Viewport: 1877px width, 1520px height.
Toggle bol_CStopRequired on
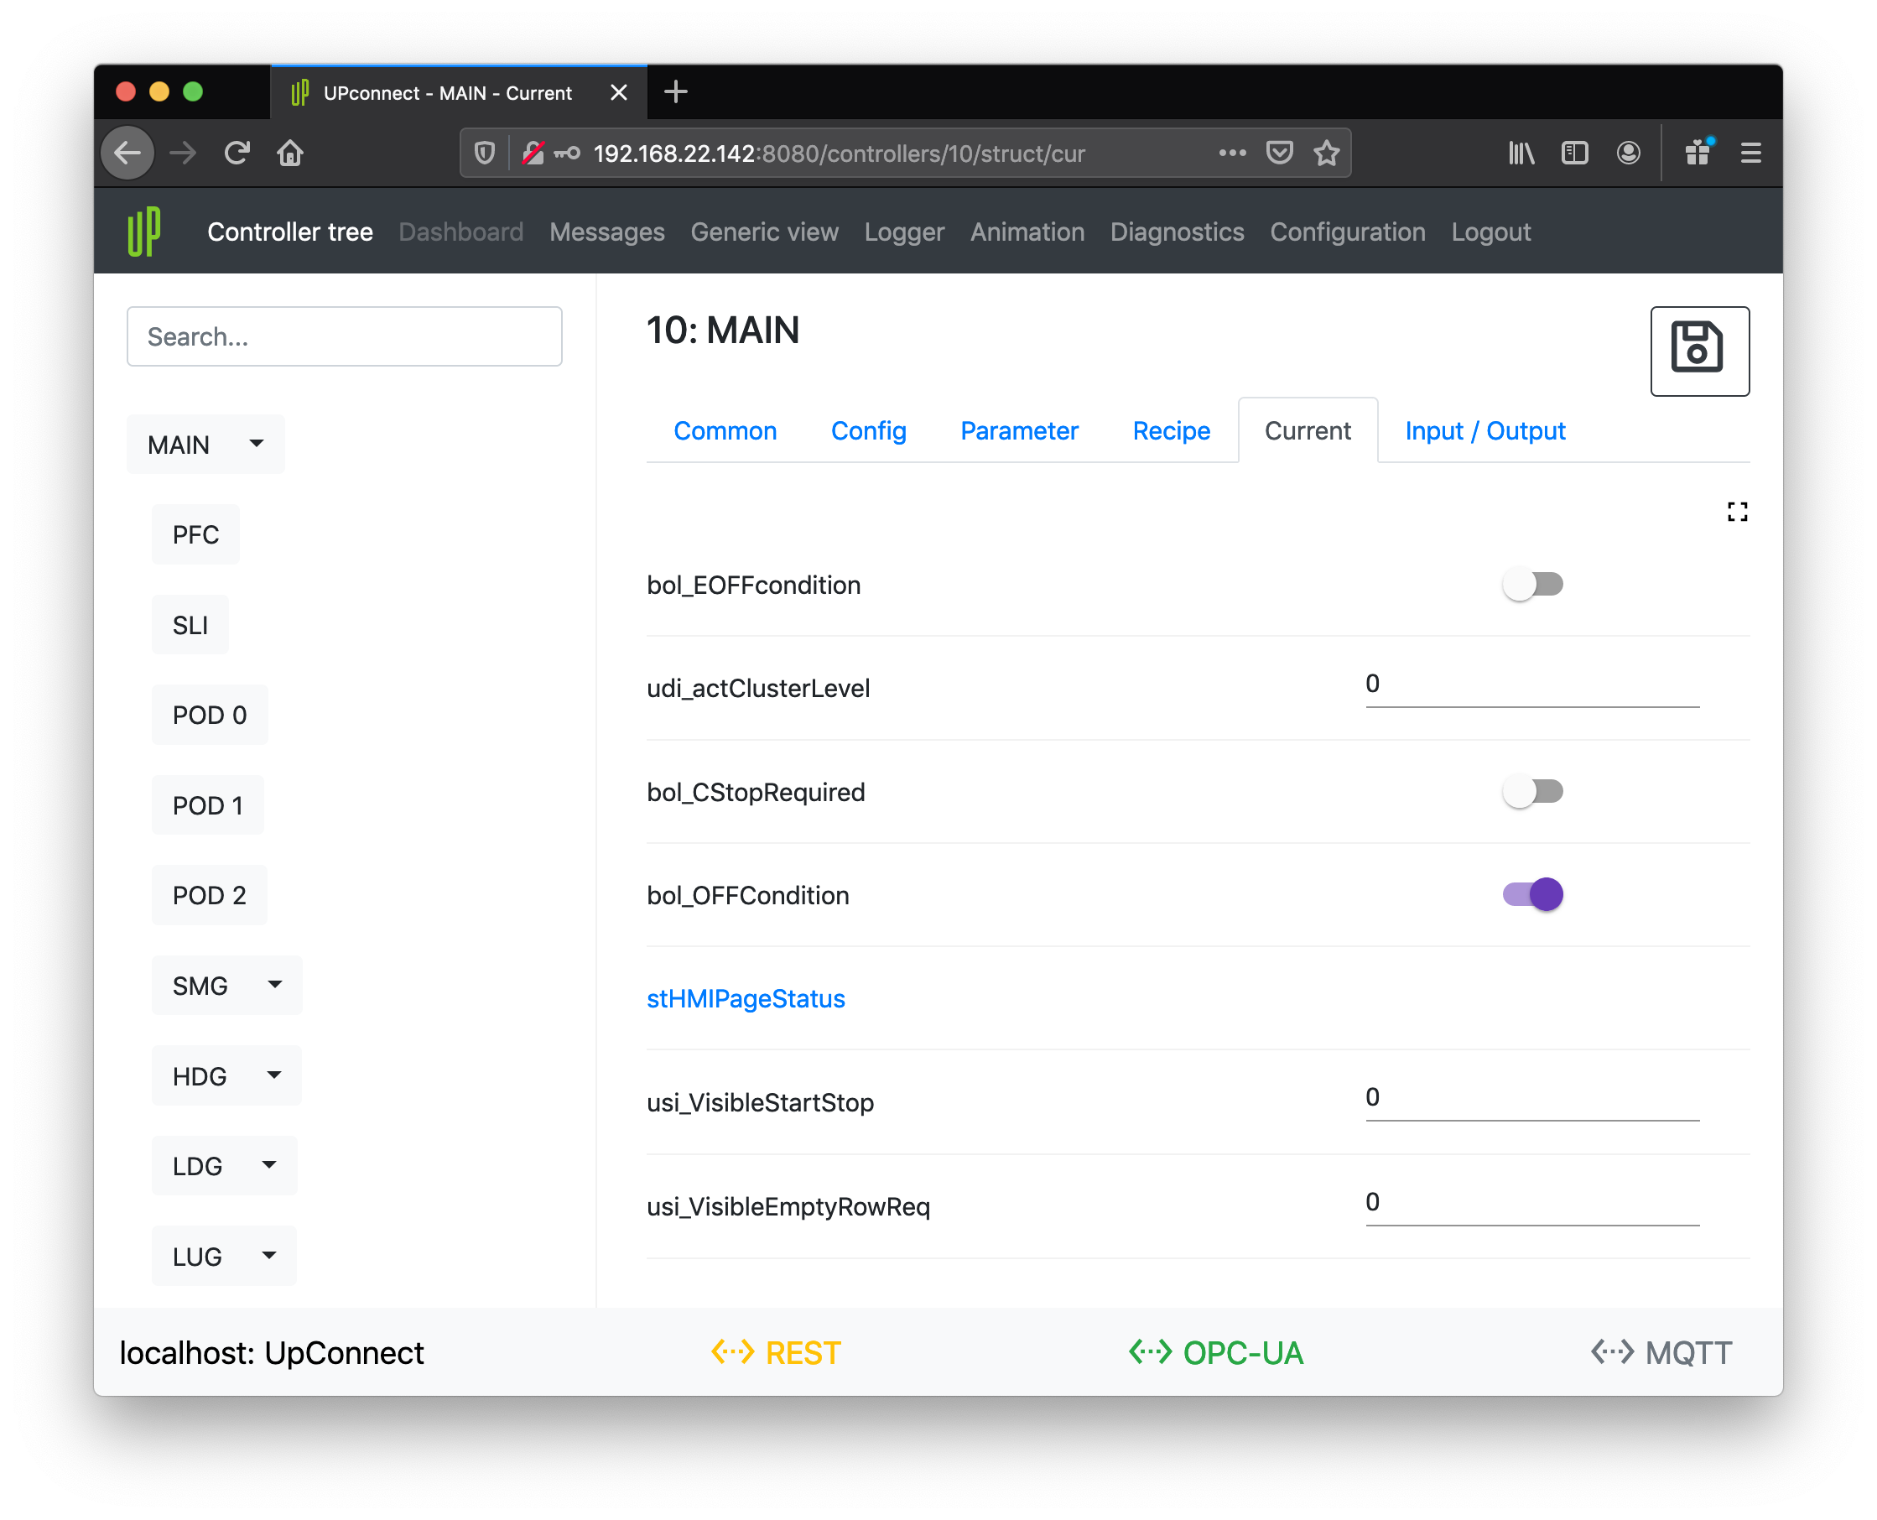point(1532,792)
